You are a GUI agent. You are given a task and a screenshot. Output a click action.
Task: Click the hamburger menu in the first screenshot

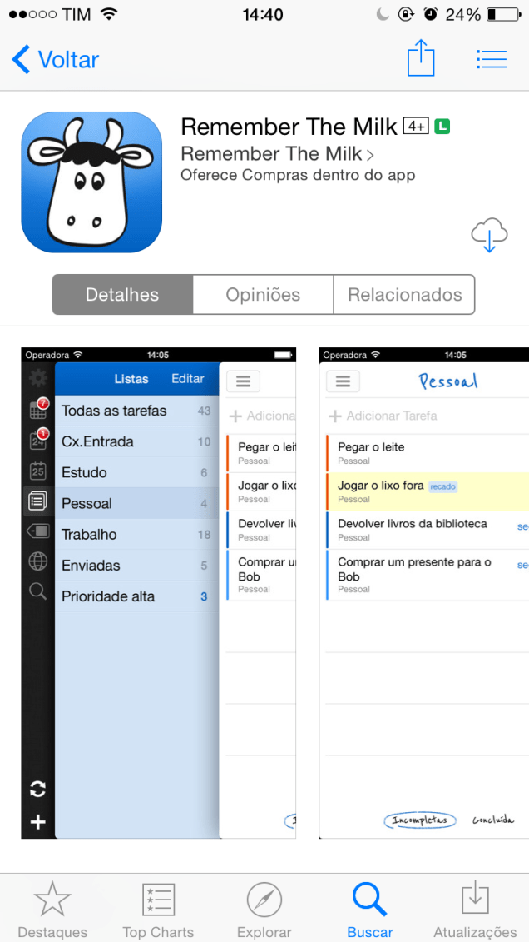point(243,381)
